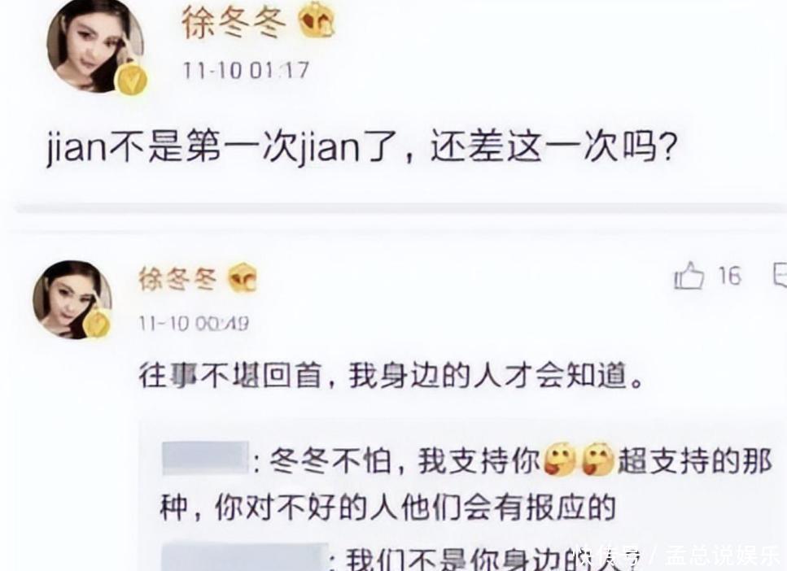The height and width of the screenshot is (571, 787).
Task: Click the first drooling emoji in comment
Action: (560, 459)
